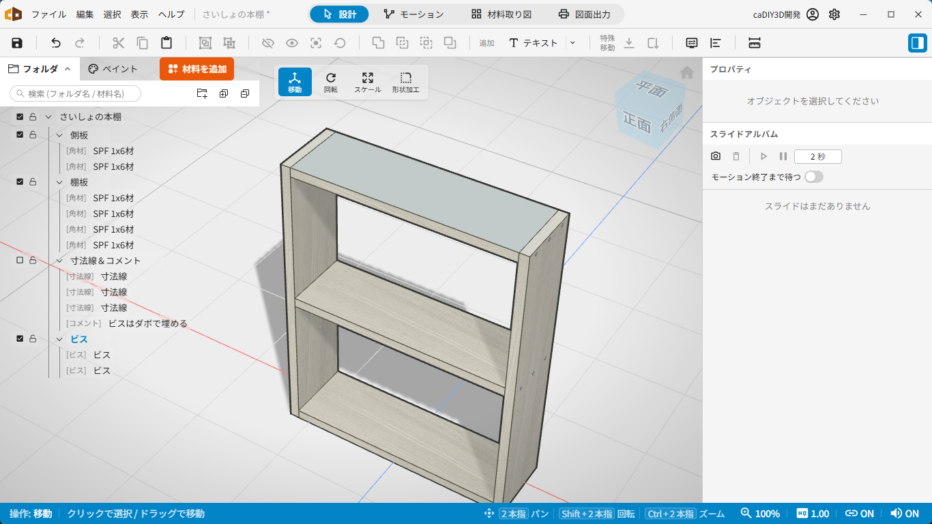
Task: Switch to the ペイント tab
Action: click(113, 69)
